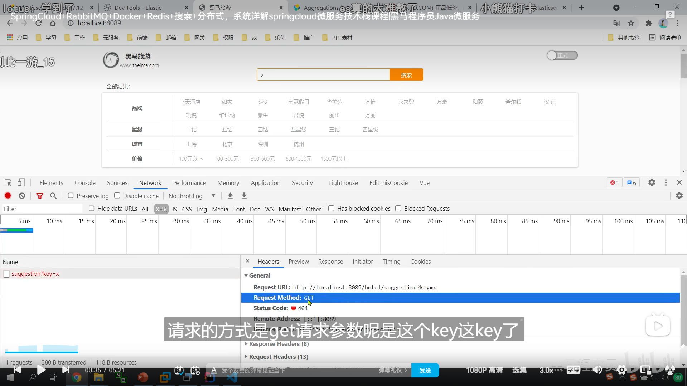687x386 pixels.
Task: Switch to the Elements tab
Action: tap(51, 183)
